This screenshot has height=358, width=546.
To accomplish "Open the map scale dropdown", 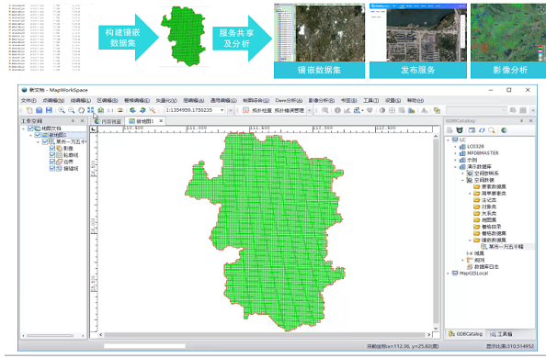I will tap(222, 110).
